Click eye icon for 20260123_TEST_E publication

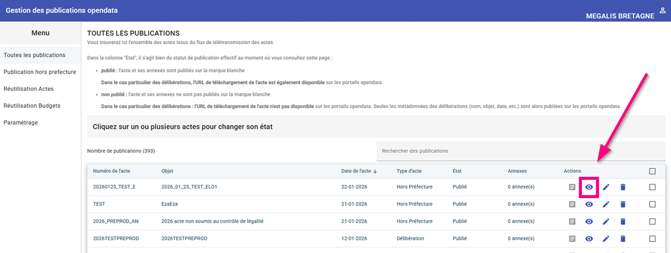point(589,187)
